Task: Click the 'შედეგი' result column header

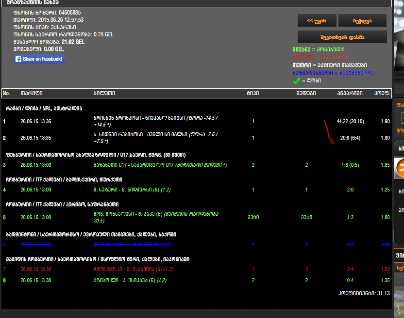Action: point(307,93)
